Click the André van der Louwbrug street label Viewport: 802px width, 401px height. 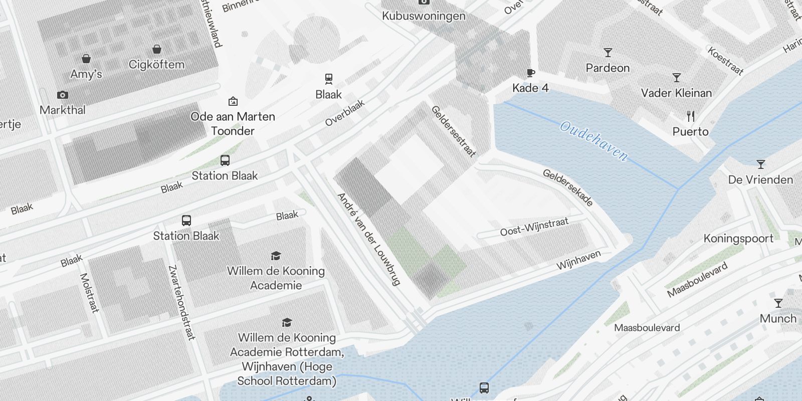tap(369, 239)
